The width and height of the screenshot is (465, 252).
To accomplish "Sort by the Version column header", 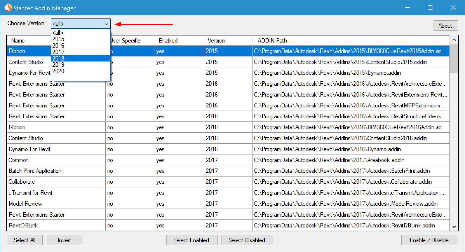I will point(228,41).
